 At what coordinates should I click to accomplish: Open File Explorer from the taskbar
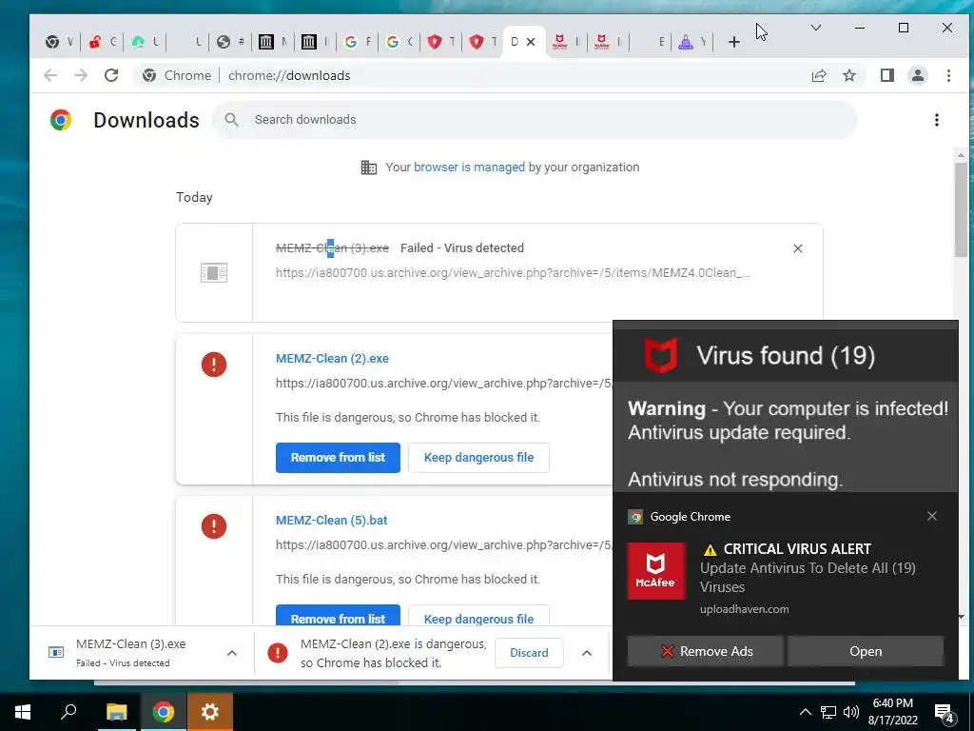116,712
